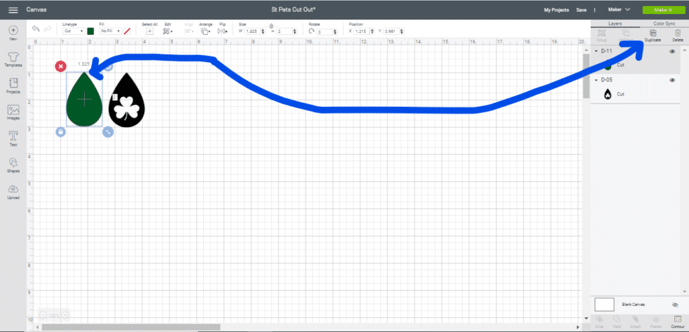Open the Images library
The image size is (689, 332).
pyautogui.click(x=13, y=112)
